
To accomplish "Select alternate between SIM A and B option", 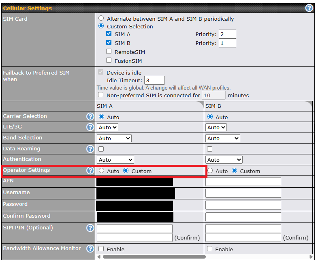I will click(101, 19).
